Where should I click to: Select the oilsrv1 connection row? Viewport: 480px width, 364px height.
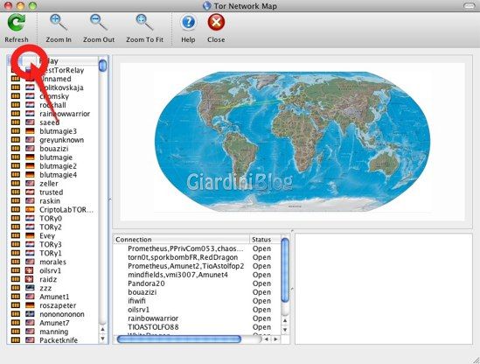[x=138, y=310]
